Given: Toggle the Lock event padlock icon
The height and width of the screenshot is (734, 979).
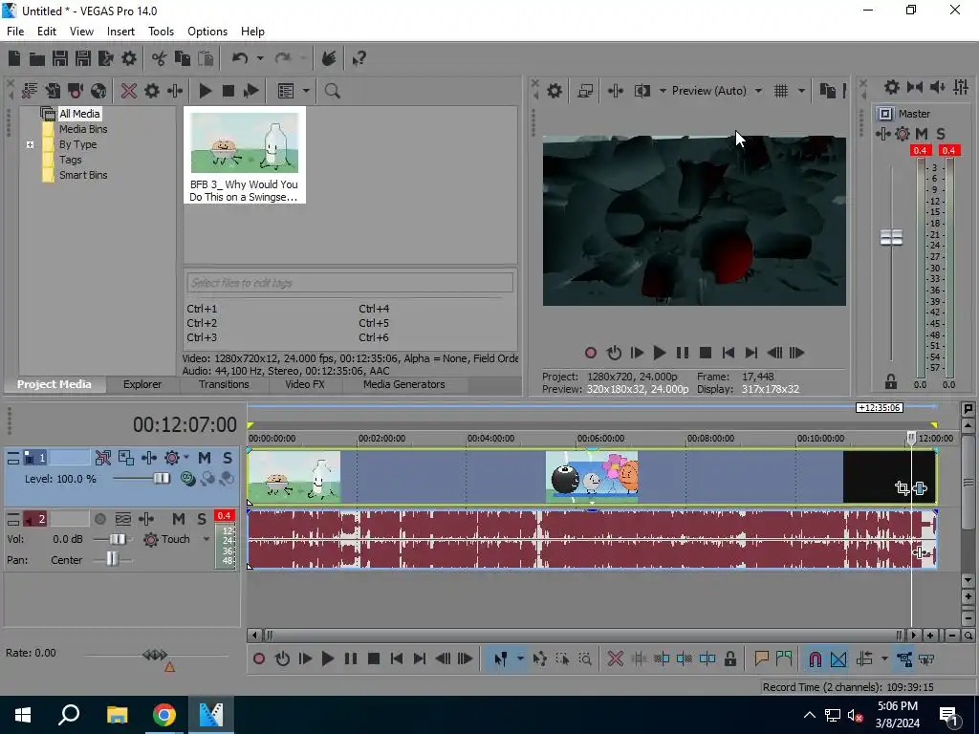Looking at the screenshot, I should [729, 659].
